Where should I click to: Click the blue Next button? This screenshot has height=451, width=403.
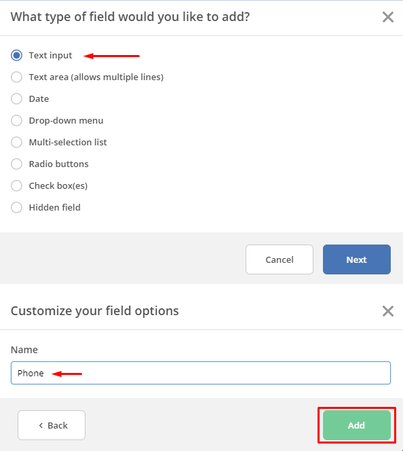click(356, 259)
